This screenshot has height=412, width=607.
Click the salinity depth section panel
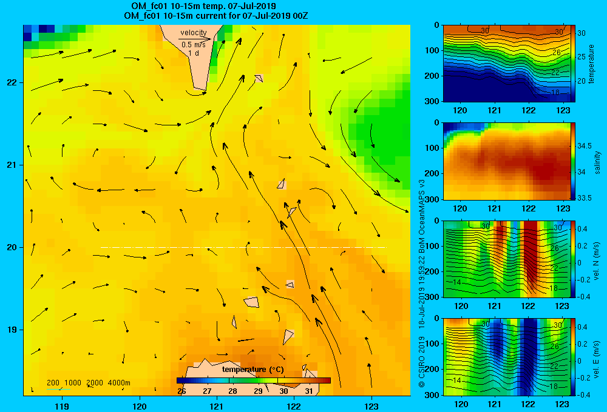[x=507, y=161]
